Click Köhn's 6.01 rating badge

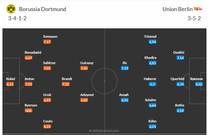152,126
